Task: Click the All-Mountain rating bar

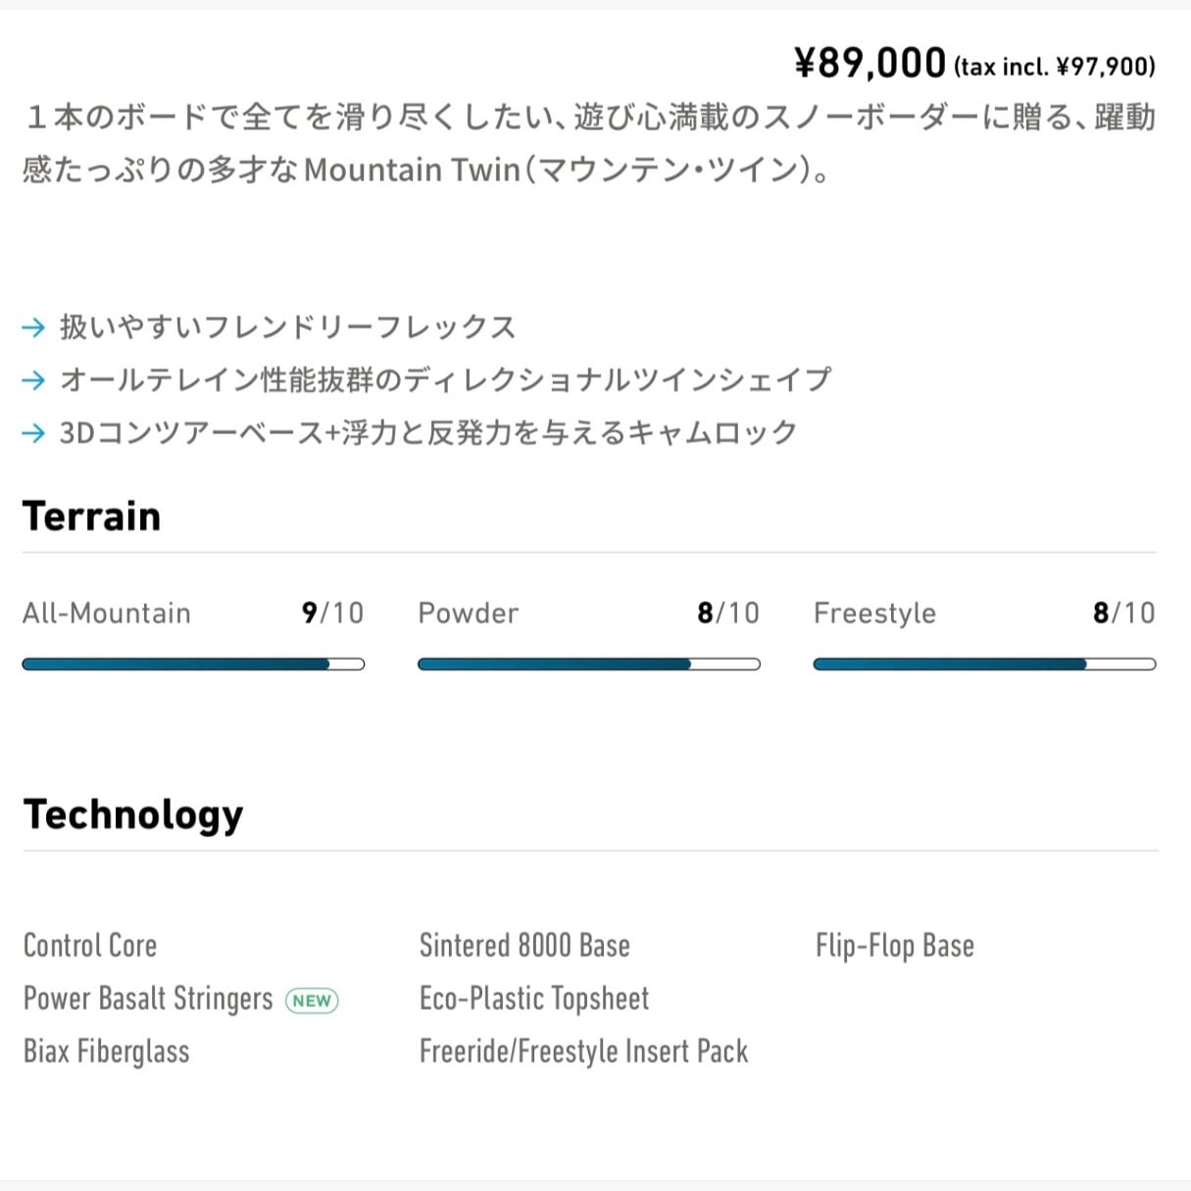Action: coord(193,665)
